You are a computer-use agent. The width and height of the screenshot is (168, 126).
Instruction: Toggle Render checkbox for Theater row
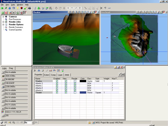(x=75, y=92)
